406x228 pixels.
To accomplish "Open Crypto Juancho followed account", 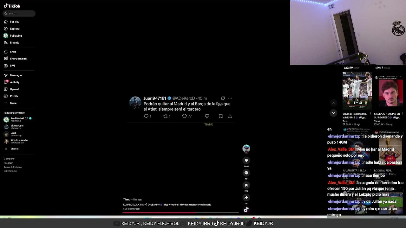I will click(x=16, y=141).
